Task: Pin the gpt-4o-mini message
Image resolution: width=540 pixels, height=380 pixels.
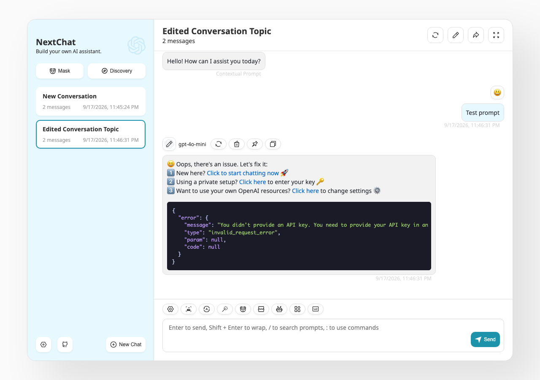Action: click(255, 144)
